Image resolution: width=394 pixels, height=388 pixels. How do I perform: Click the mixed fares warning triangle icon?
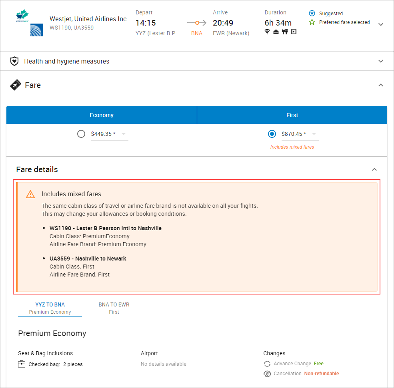tap(30, 194)
